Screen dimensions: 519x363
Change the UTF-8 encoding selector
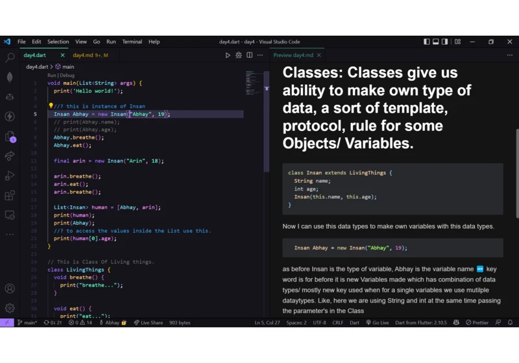click(x=319, y=323)
